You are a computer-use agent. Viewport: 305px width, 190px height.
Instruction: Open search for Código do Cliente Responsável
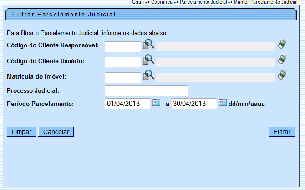pos(148,44)
